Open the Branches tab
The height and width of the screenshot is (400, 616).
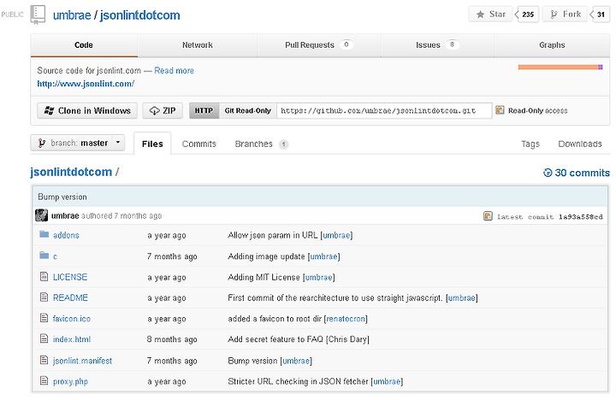pos(261,144)
